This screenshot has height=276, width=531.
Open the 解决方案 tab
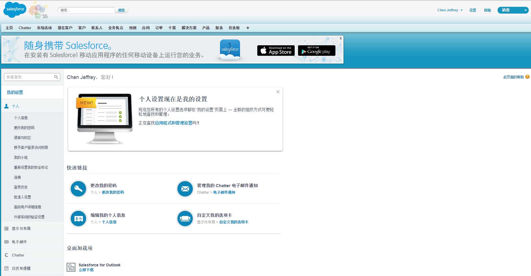coord(189,28)
